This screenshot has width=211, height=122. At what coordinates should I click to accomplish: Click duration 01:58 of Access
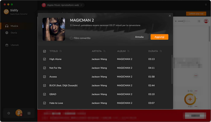151,77
